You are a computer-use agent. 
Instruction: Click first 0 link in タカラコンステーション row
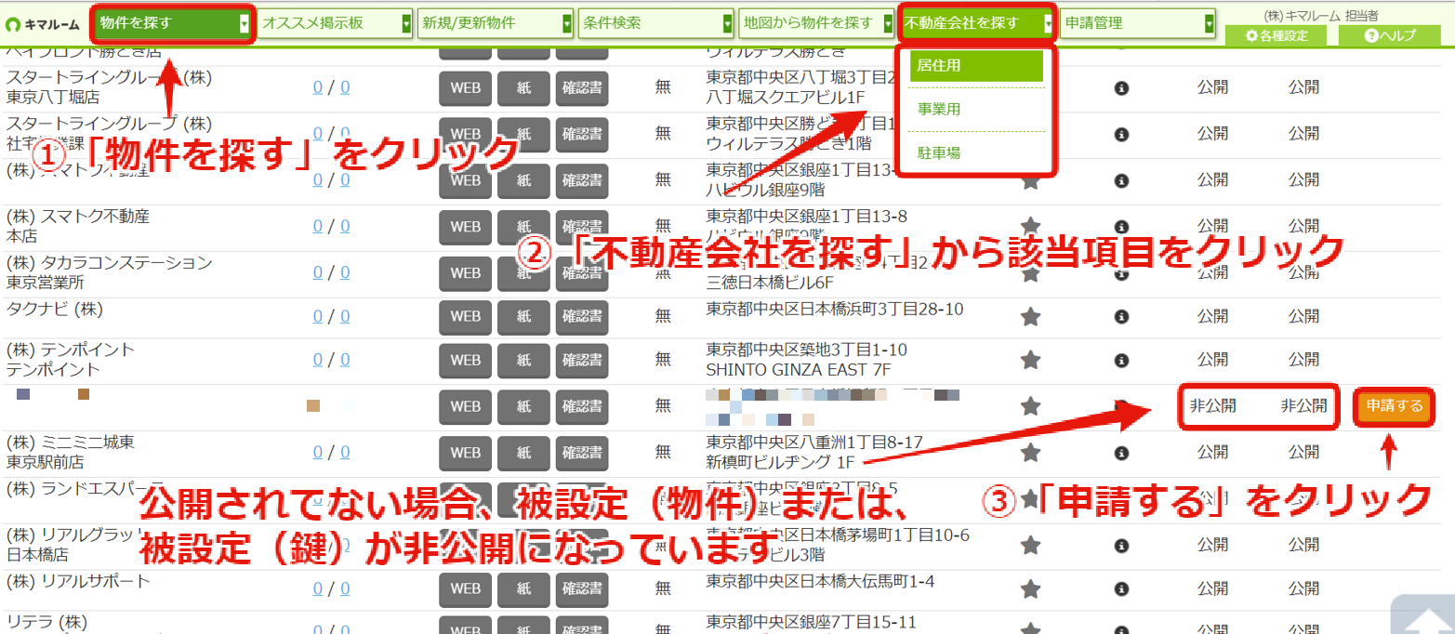pos(318,273)
